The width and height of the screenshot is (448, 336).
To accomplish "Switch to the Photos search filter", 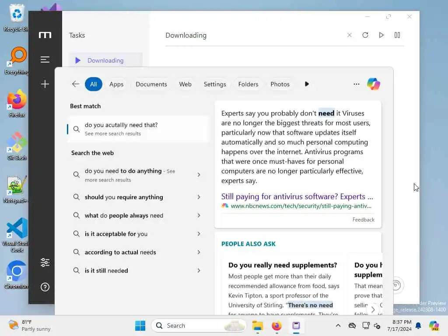I will point(280,84).
